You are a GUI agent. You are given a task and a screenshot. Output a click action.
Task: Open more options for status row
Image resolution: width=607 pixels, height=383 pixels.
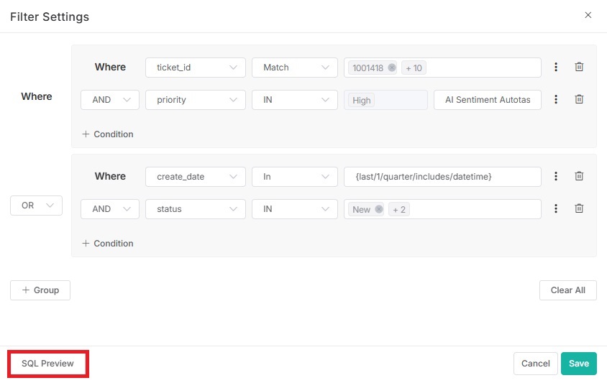tap(556, 209)
